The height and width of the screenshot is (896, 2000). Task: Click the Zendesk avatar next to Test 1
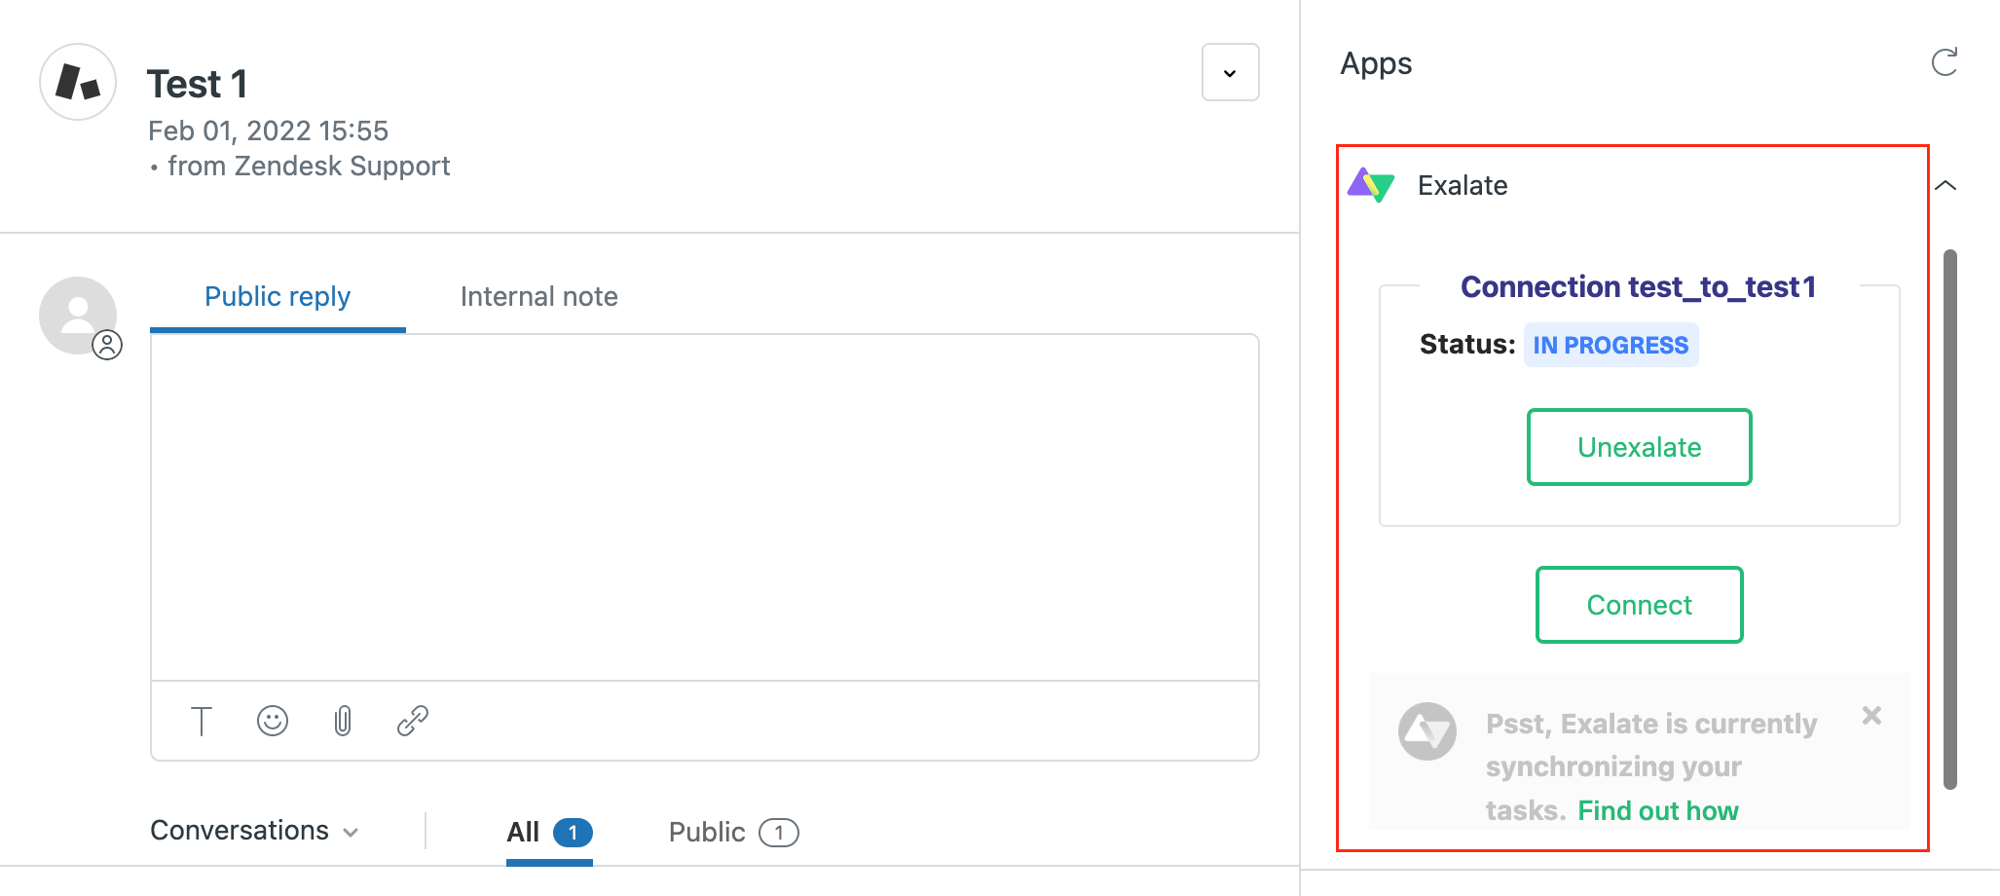pos(78,82)
